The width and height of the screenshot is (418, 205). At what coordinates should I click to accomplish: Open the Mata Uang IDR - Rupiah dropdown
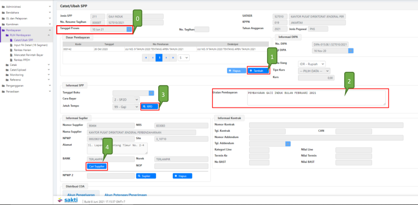point(312,64)
